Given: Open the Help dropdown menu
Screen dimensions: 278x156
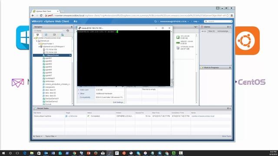Looking at the screenshot, I should click(196, 22).
